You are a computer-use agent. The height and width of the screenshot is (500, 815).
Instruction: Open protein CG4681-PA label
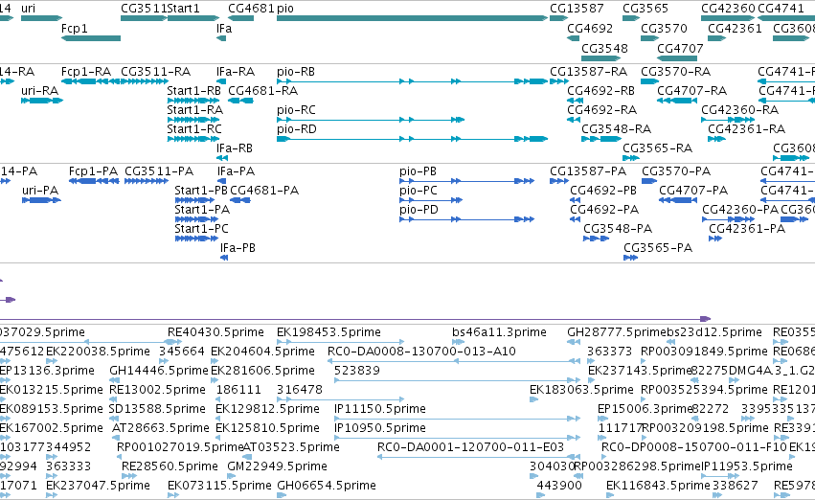pos(264,191)
